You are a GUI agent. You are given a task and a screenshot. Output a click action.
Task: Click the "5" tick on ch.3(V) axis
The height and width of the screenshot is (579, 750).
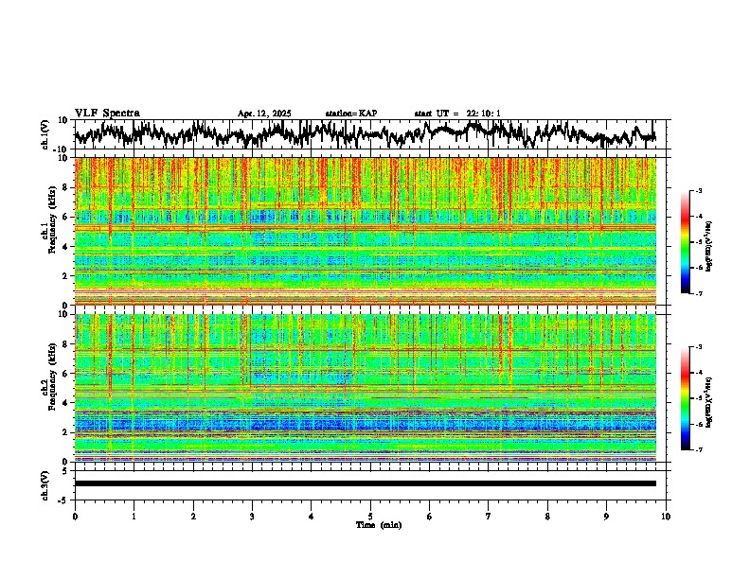pos(66,470)
